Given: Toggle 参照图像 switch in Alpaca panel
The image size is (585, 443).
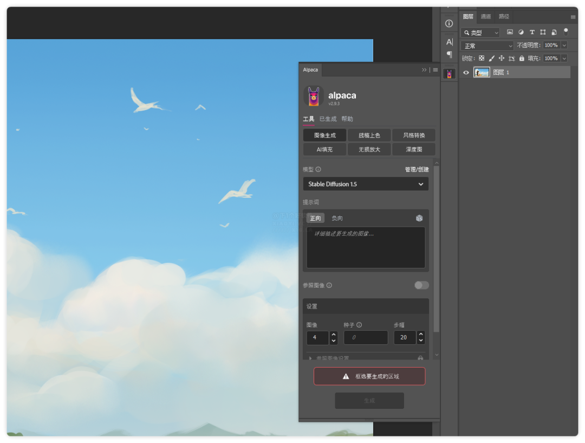Looking at the screenshot, I should click(421, 285).
